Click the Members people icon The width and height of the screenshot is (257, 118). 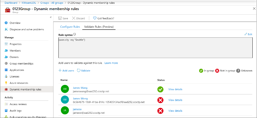click(x=6, y=50)
